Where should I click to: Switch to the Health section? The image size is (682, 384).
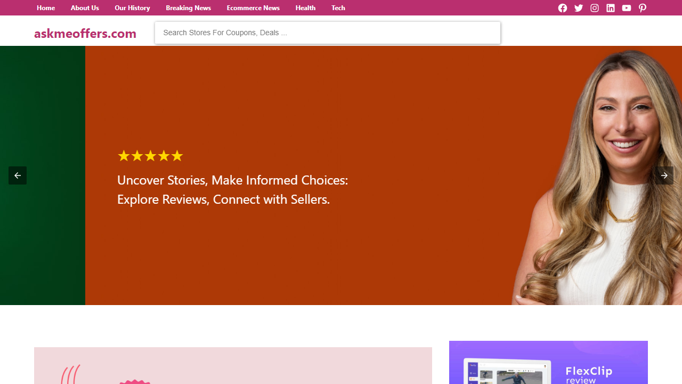point(305,8)
